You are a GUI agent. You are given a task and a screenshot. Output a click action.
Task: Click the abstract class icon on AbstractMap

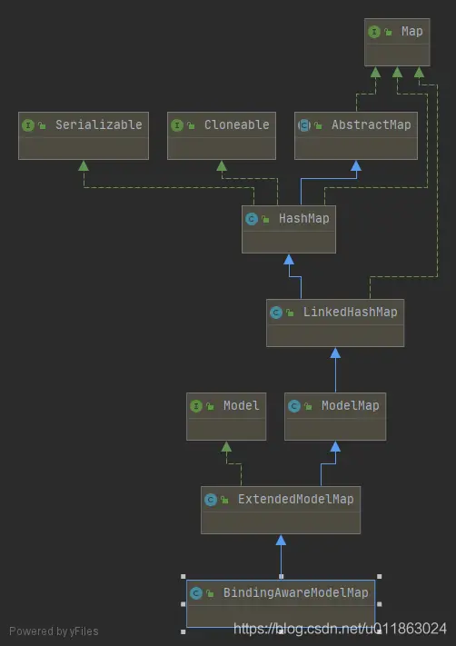(x=304, y=125)
